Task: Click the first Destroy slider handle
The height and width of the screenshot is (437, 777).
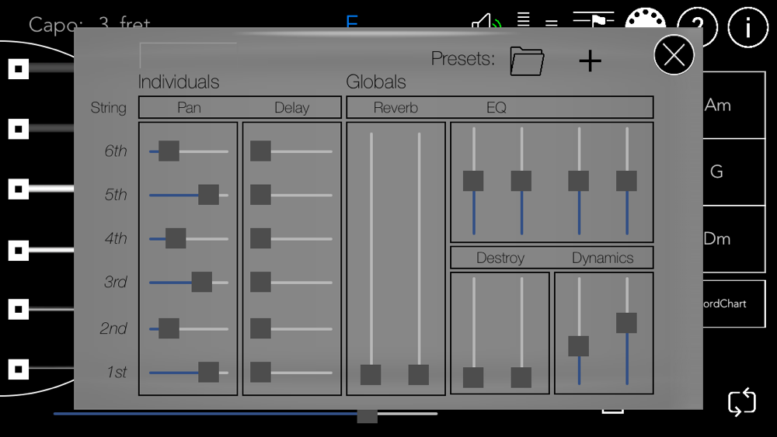Action: [473, 377]
